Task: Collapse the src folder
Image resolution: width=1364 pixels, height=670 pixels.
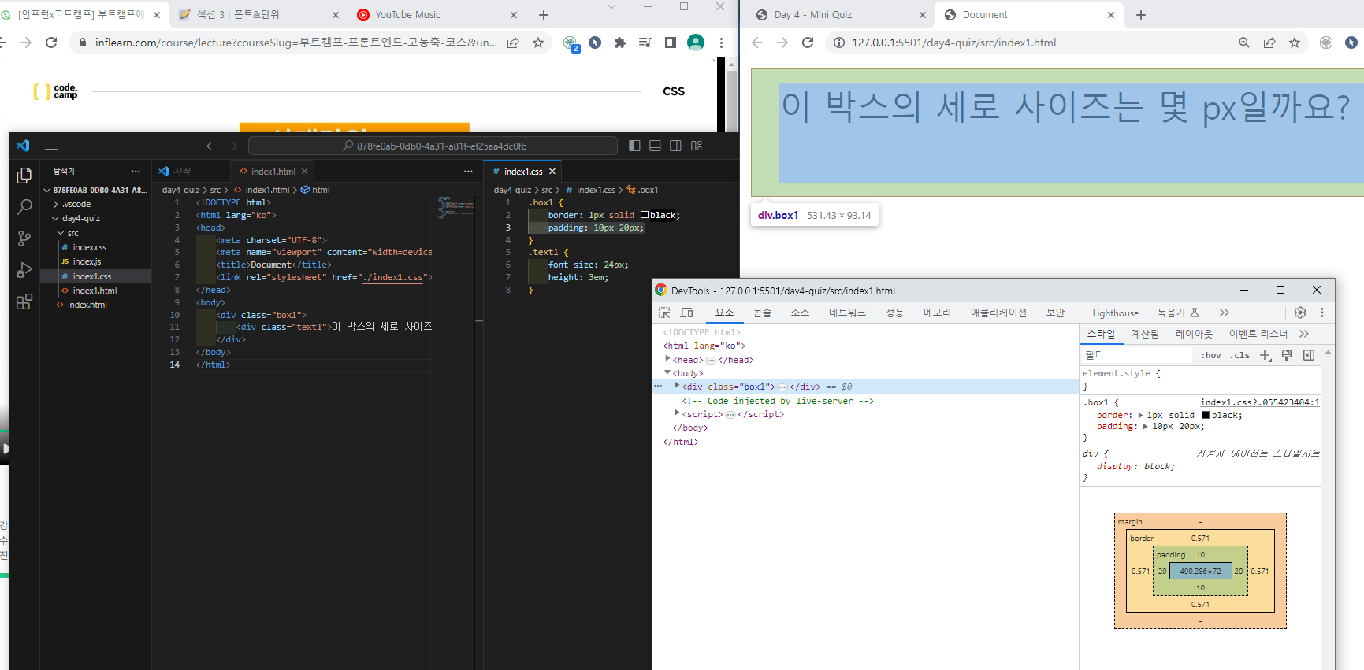Action: [72, 233]
